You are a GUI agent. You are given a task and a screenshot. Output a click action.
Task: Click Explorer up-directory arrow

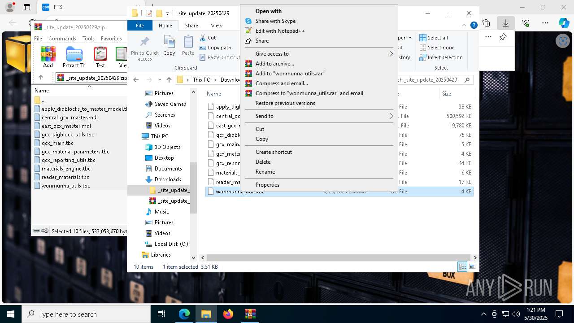point(169,80)
